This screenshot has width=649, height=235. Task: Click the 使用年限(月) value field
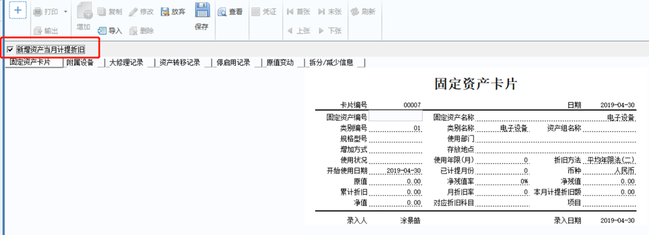[502, 160]
